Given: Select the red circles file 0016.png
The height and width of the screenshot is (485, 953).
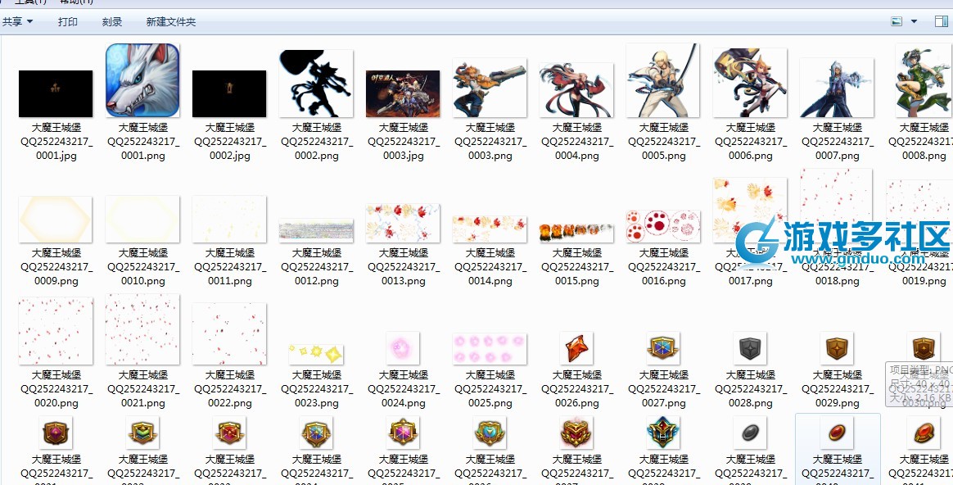Looking at the screenshot, I should tap(663, 226).
